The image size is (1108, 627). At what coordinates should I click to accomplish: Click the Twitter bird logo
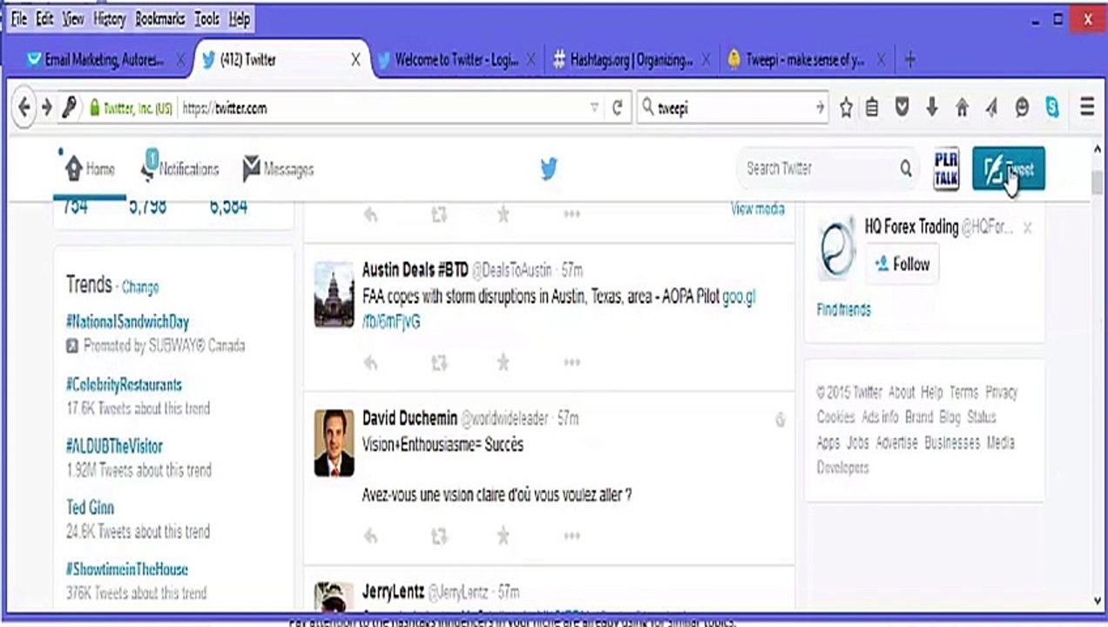pos(548,169)
